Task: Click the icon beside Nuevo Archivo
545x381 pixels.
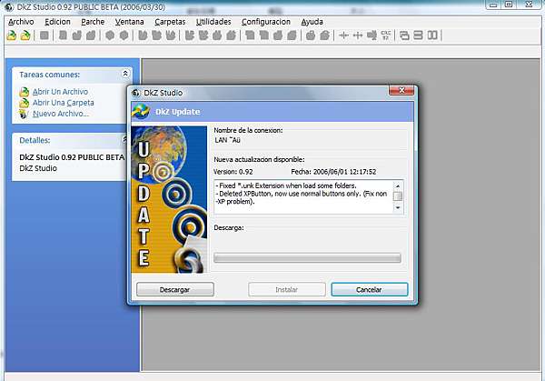Action: tap(24, 114)
